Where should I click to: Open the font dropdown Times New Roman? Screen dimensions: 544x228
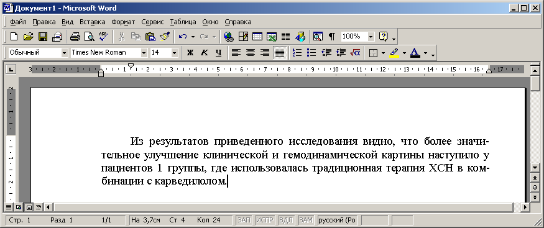[x=144, y=53]
